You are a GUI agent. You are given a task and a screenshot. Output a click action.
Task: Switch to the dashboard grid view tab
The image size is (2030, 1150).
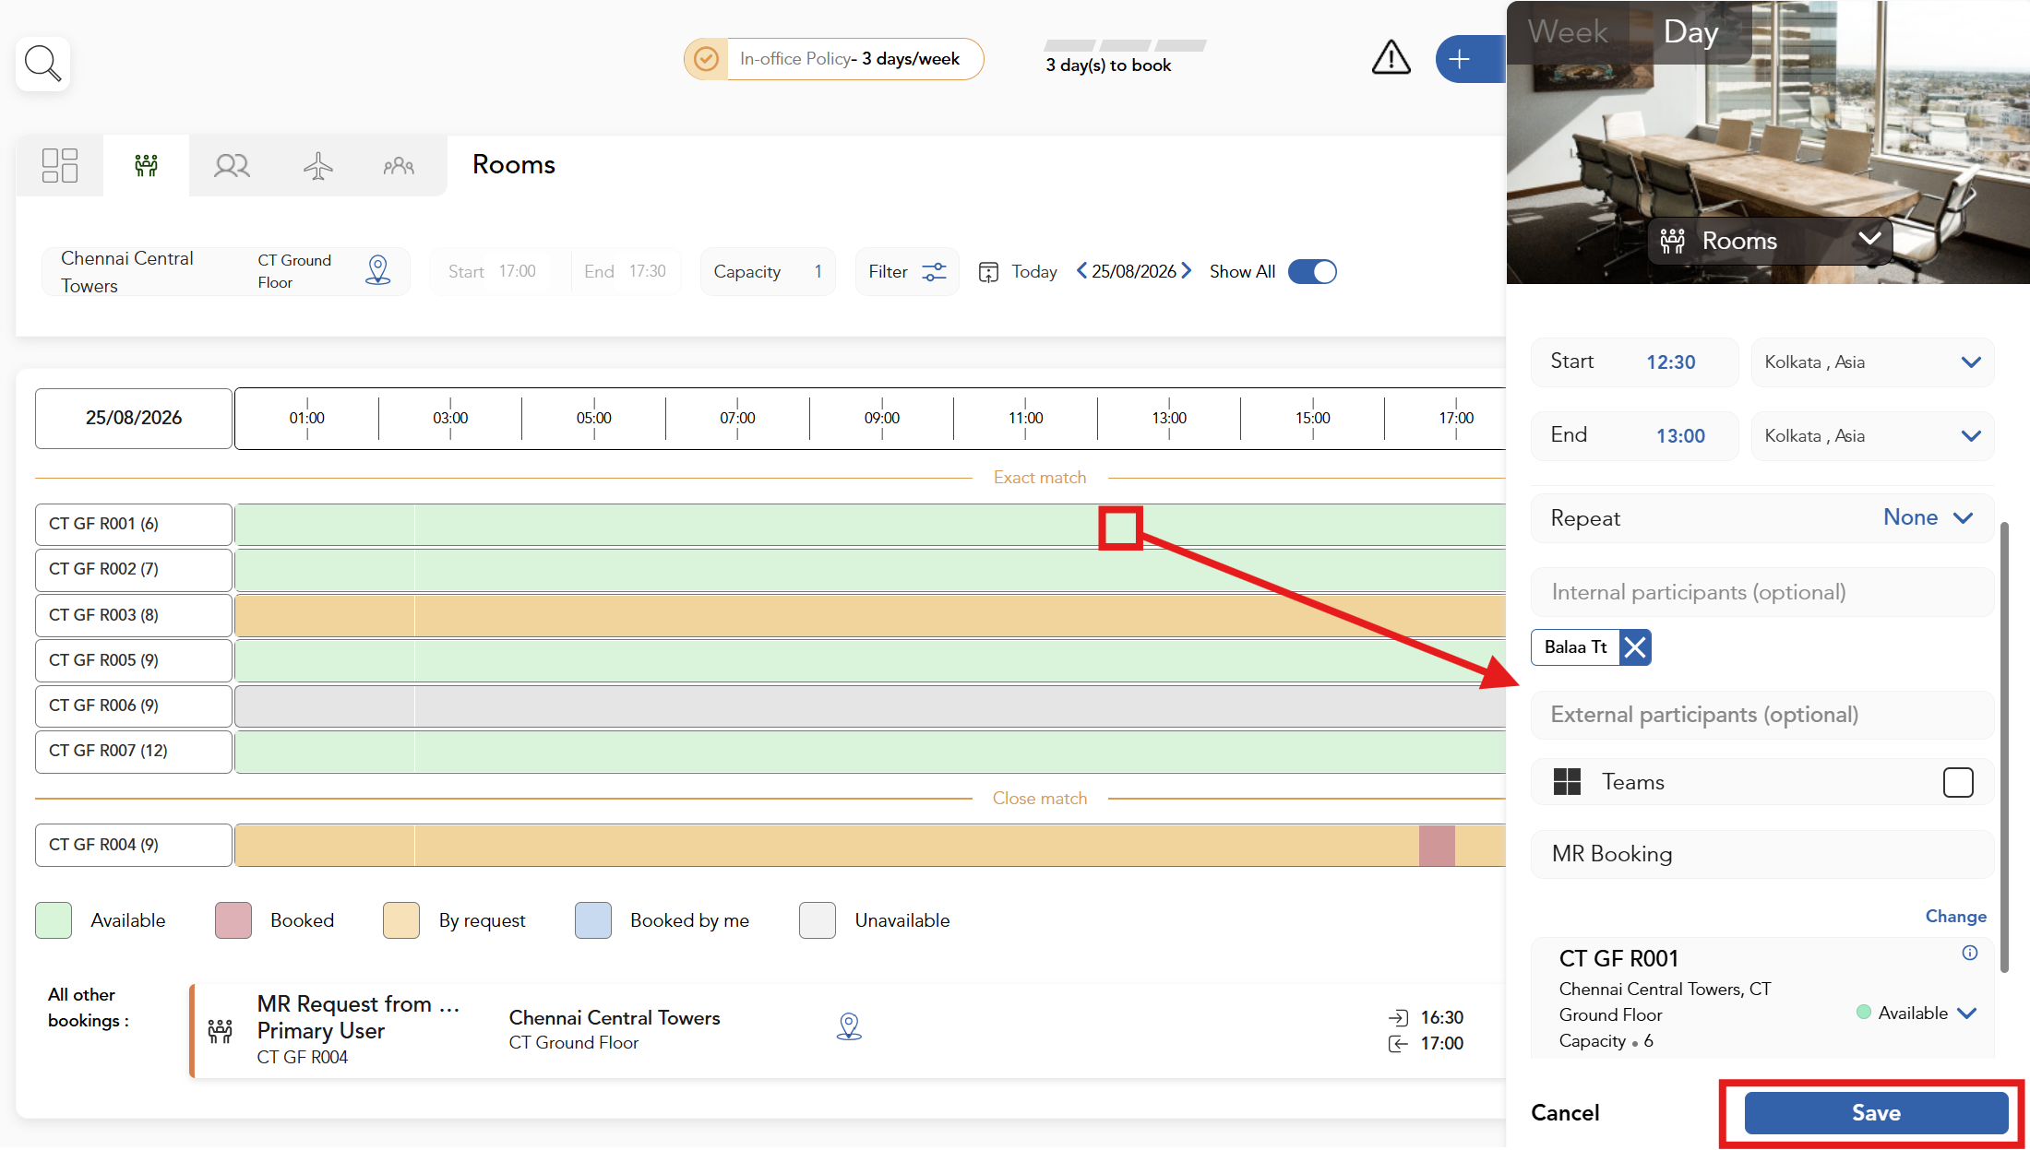tap(60, 165)
